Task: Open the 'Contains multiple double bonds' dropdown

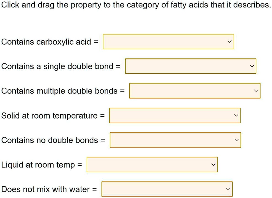Action: click(194, 91)
